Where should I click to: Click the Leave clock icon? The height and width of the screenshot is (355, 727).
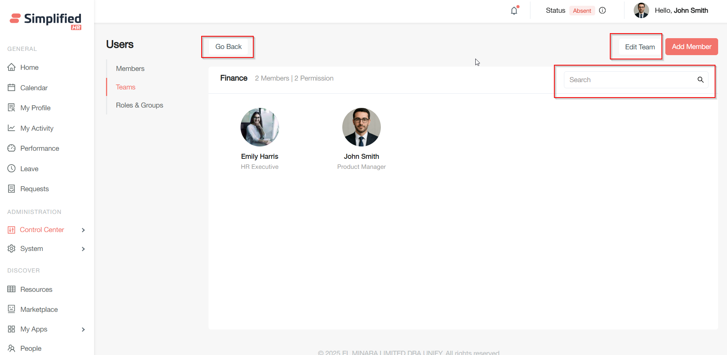tap(12, 168)
